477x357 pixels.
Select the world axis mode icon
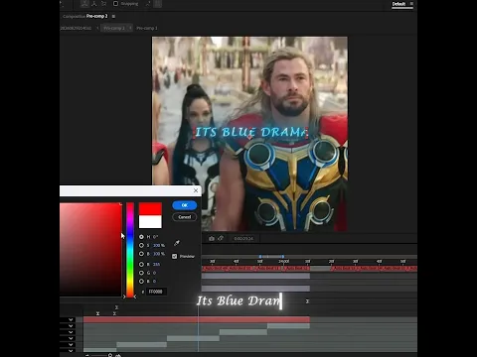(94, 4)
